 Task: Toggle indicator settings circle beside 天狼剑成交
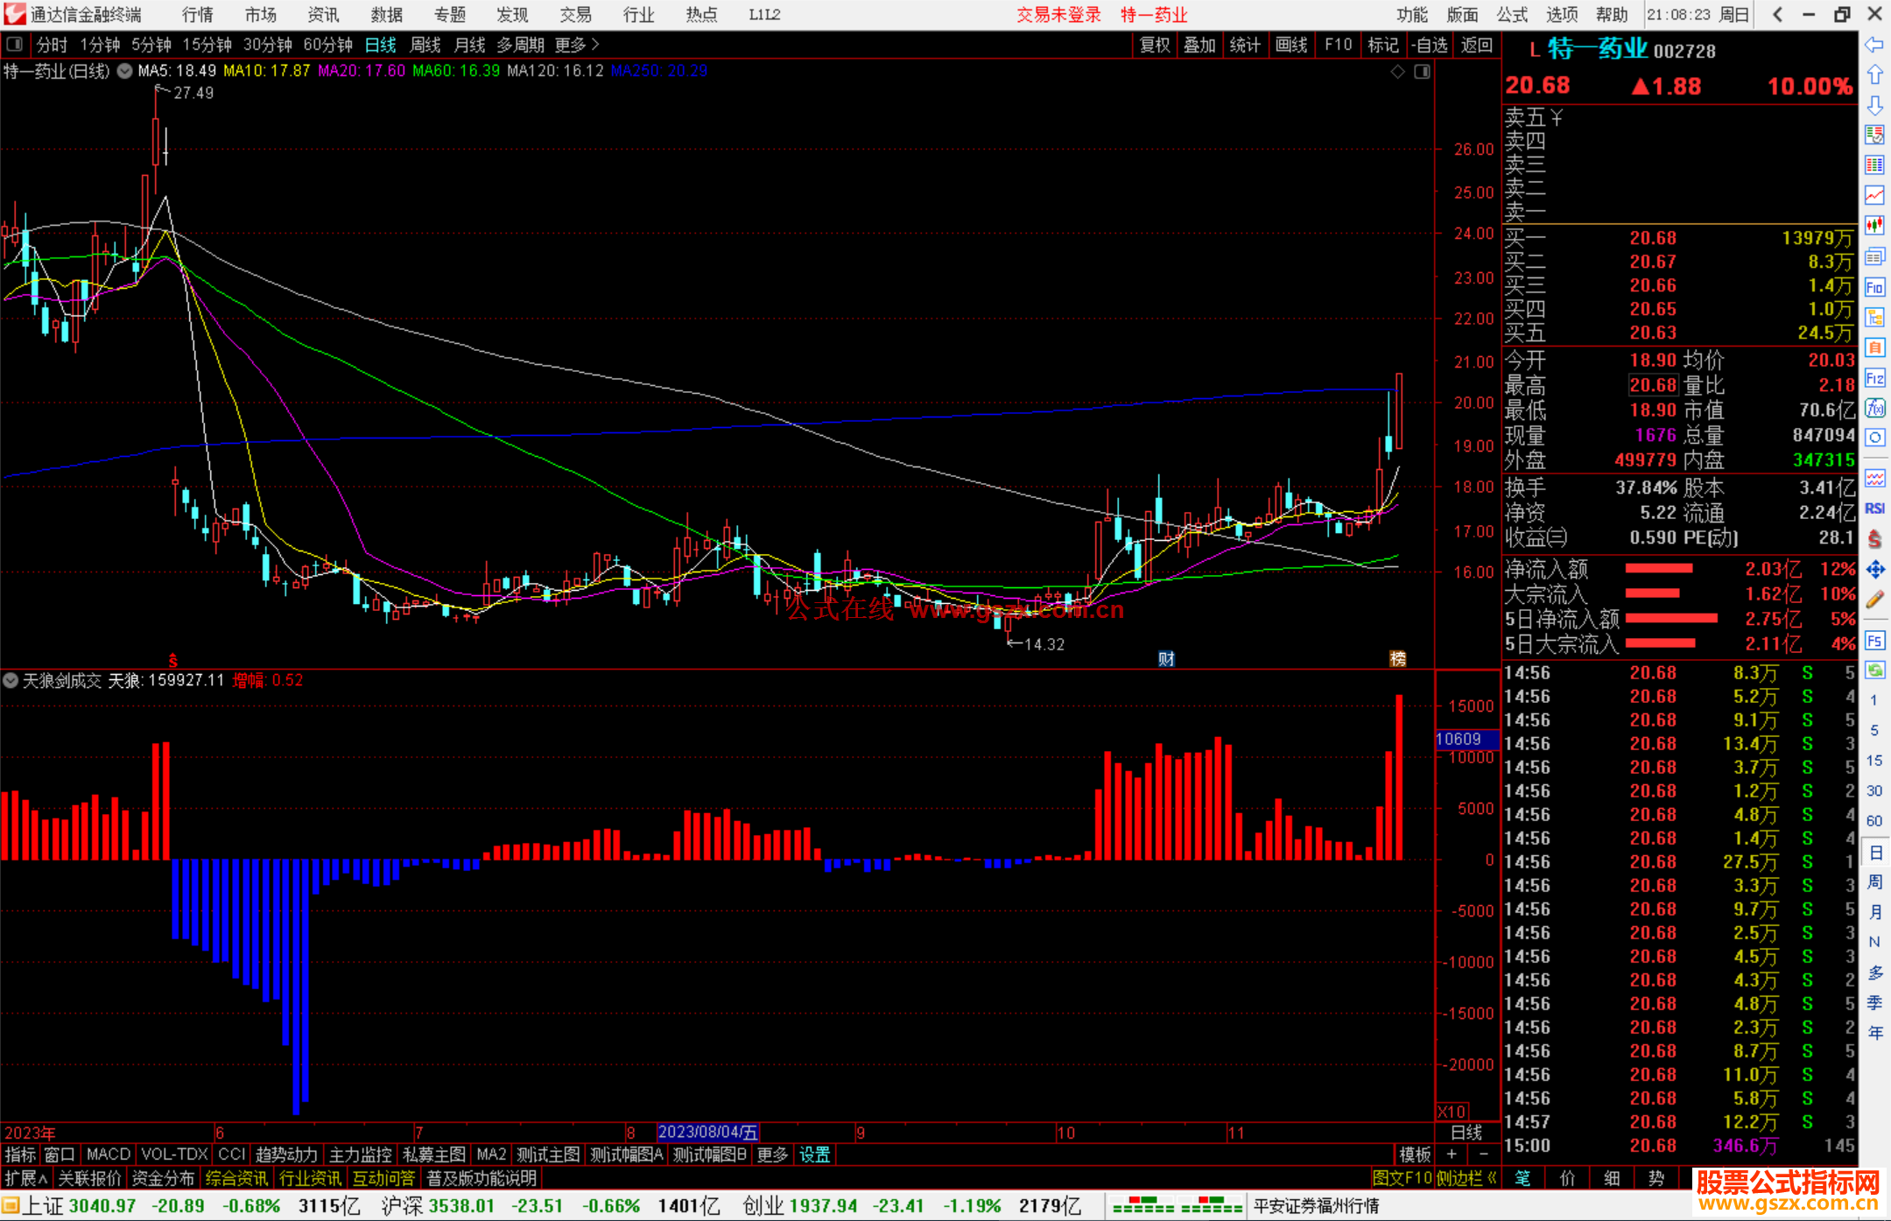[11, 680]
